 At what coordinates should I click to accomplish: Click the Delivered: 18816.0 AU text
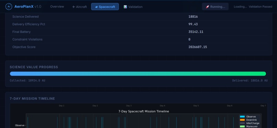[x=250, y=80]
